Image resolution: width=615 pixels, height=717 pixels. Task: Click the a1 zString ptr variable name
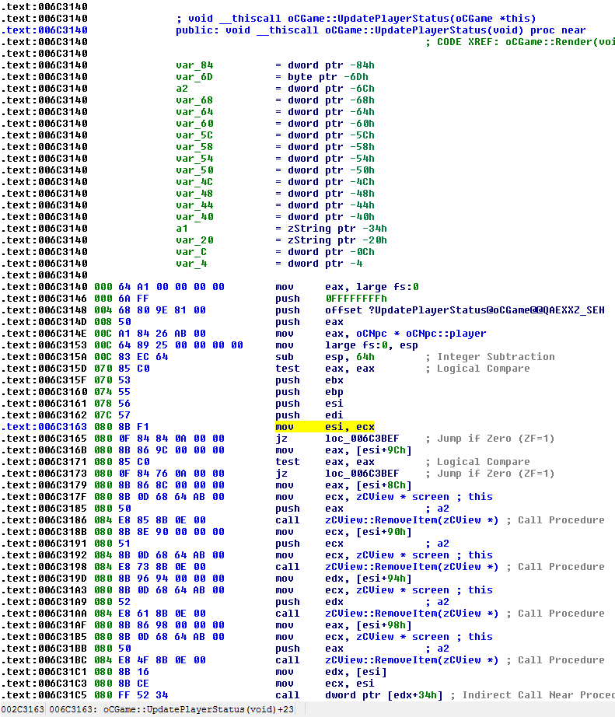182,229
